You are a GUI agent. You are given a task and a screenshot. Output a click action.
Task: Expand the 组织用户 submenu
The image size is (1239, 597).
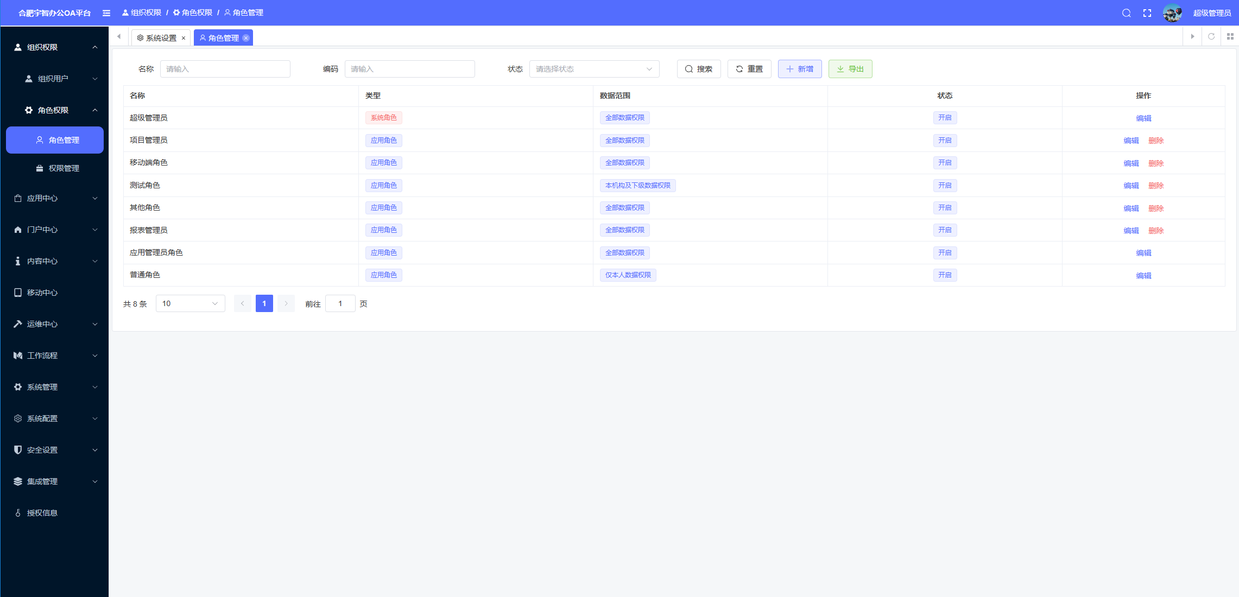54,79
